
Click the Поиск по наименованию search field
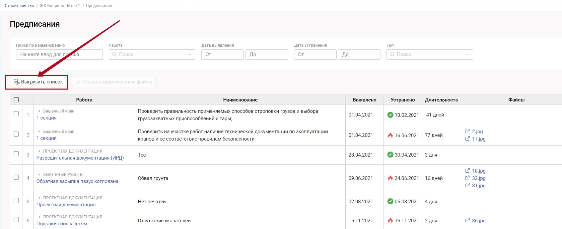[59, 54]
